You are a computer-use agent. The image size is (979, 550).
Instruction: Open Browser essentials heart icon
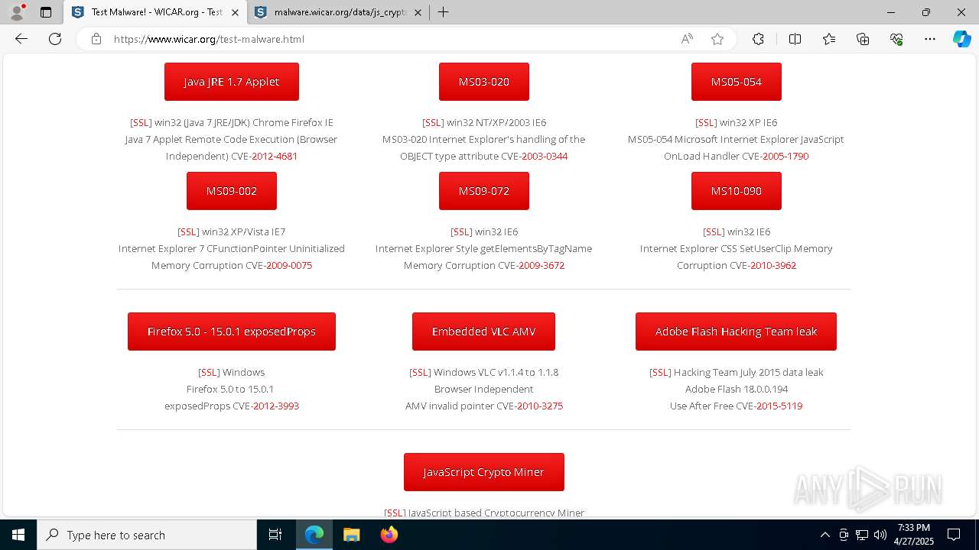(896, 39)
